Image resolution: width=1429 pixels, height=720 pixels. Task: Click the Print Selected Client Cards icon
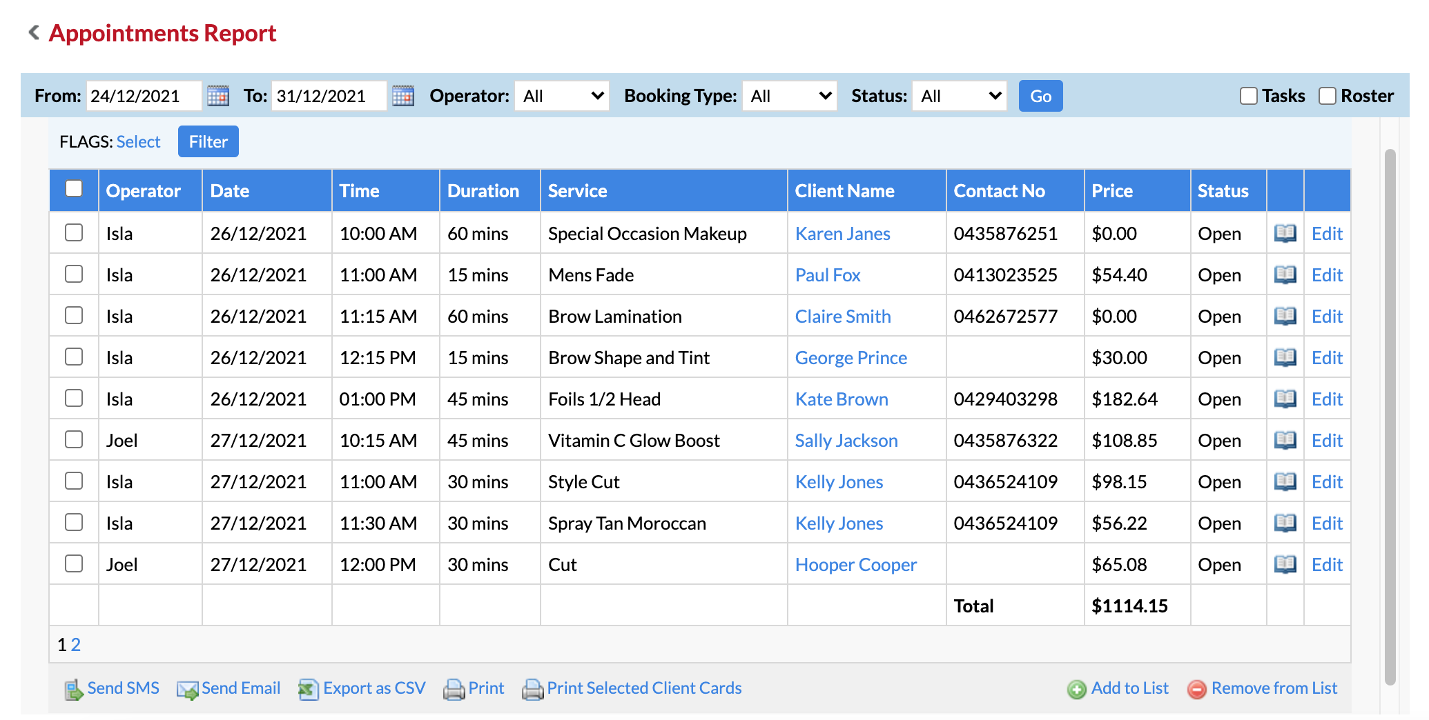(x=532, y=689)
